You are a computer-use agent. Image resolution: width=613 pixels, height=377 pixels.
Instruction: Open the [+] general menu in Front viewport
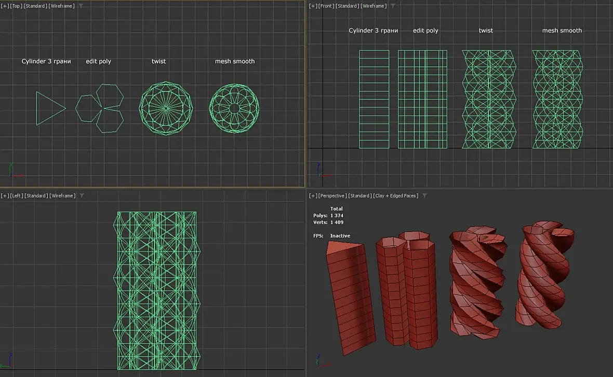(313, 6)
